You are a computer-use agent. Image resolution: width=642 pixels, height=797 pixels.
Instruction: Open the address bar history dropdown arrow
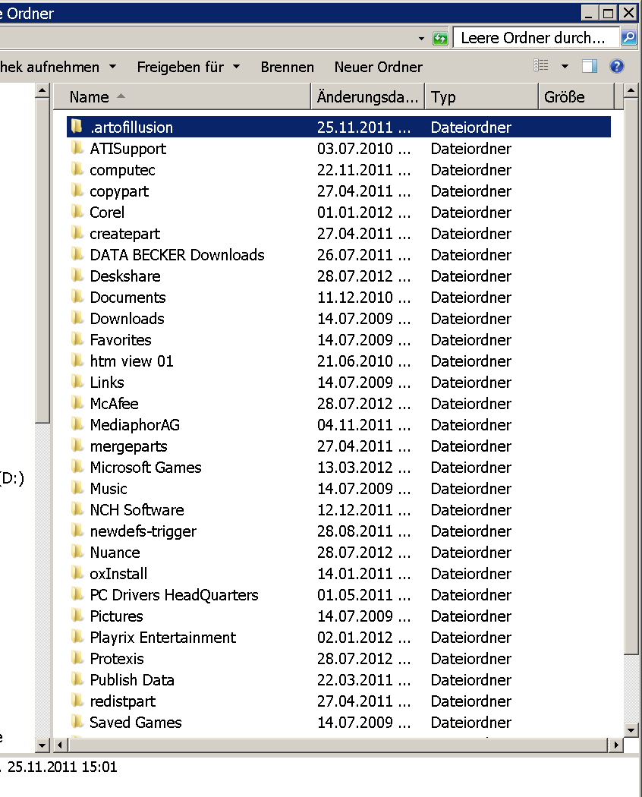point(421,39)
